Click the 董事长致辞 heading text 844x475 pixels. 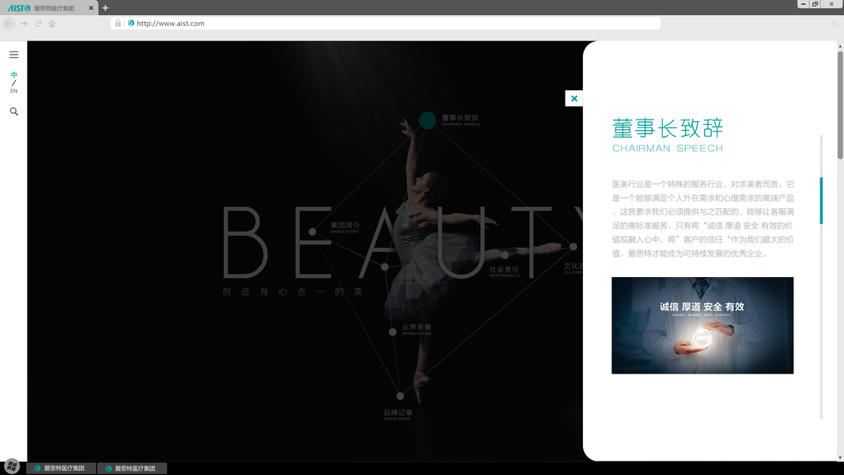click(x=668, y=128)
